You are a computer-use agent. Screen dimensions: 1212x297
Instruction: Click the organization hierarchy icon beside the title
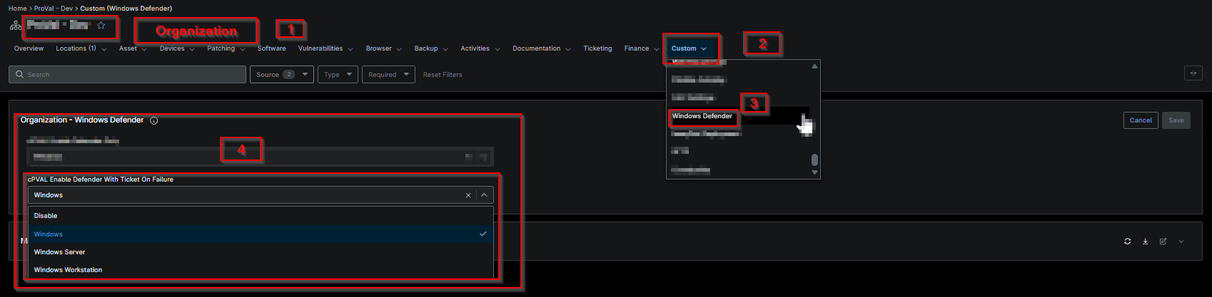coord(15,26)
